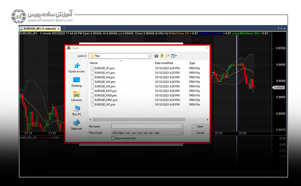301x186 pixels.
Task: Pick EURUSD_MN1.prn in the file list
Action: click(x=106, y=100)
